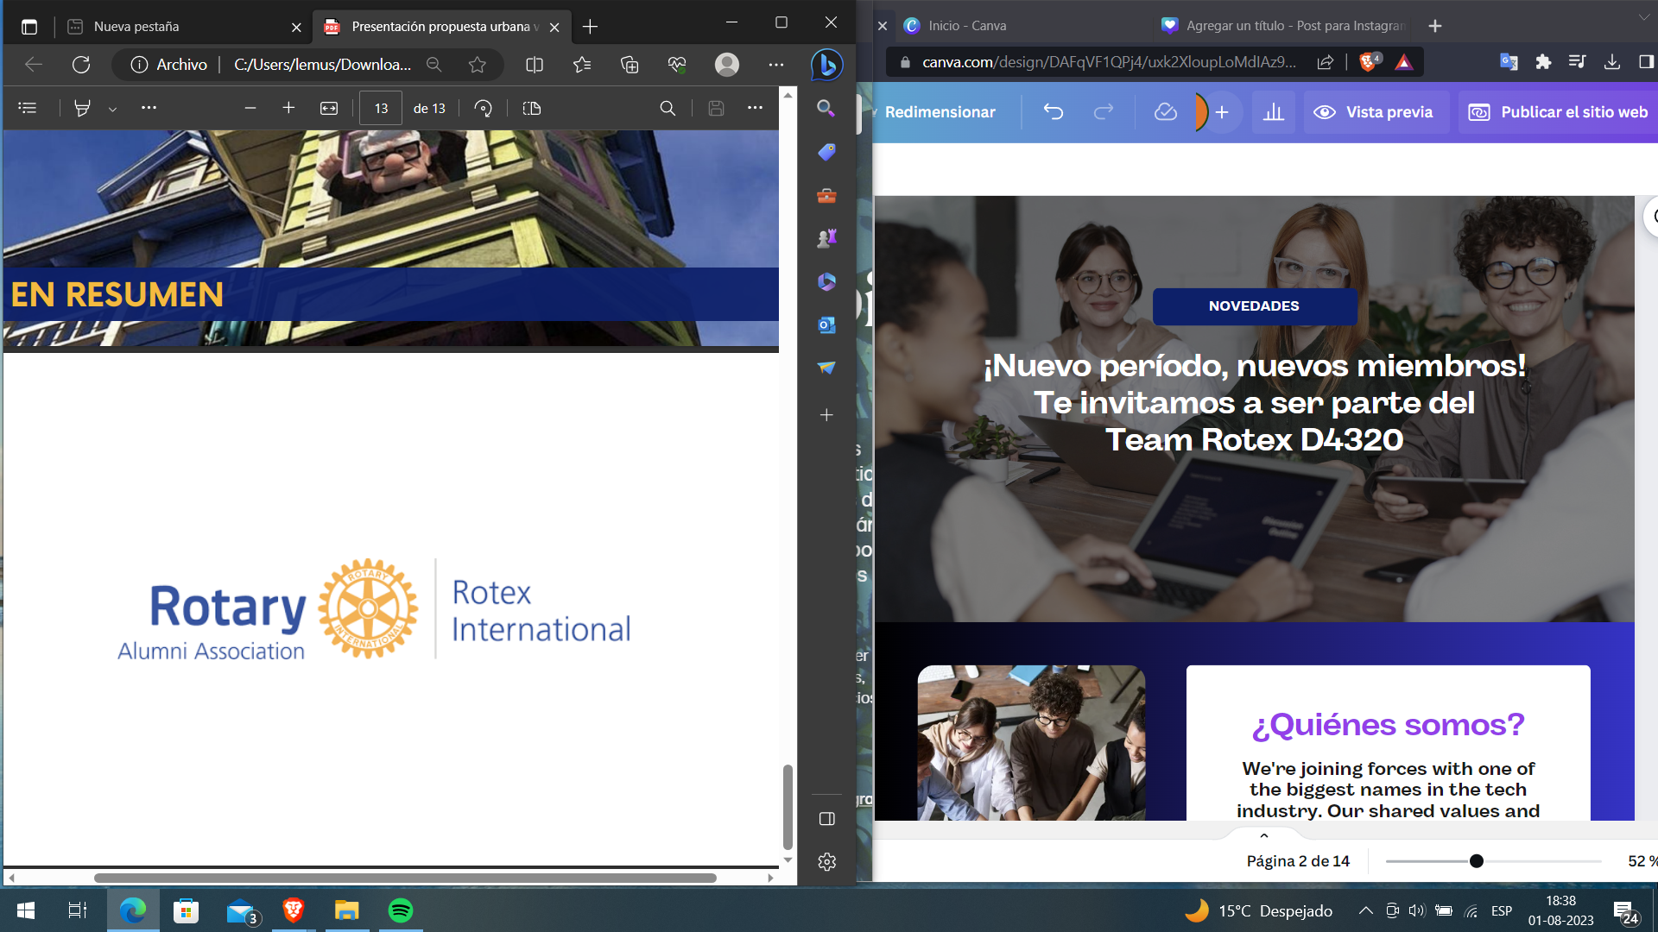Click the PDF rotate page icon
The width and height of the screenshot is (1658, 932).
pyautogui.click(x=484, y=108)
